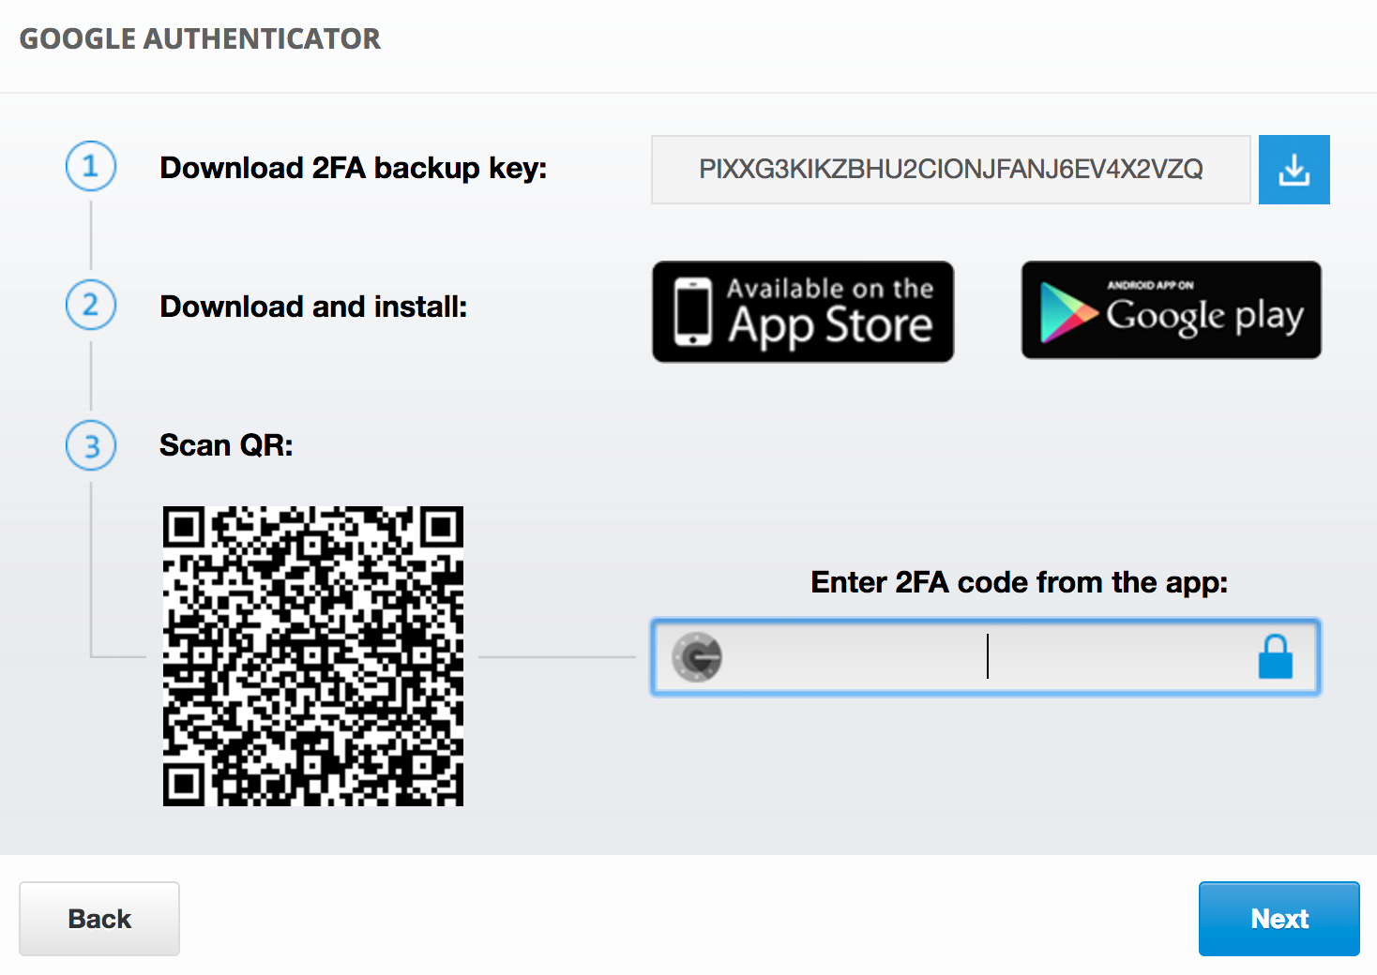Click the iPhone icon on App Store badge

(x=693, y=312)
